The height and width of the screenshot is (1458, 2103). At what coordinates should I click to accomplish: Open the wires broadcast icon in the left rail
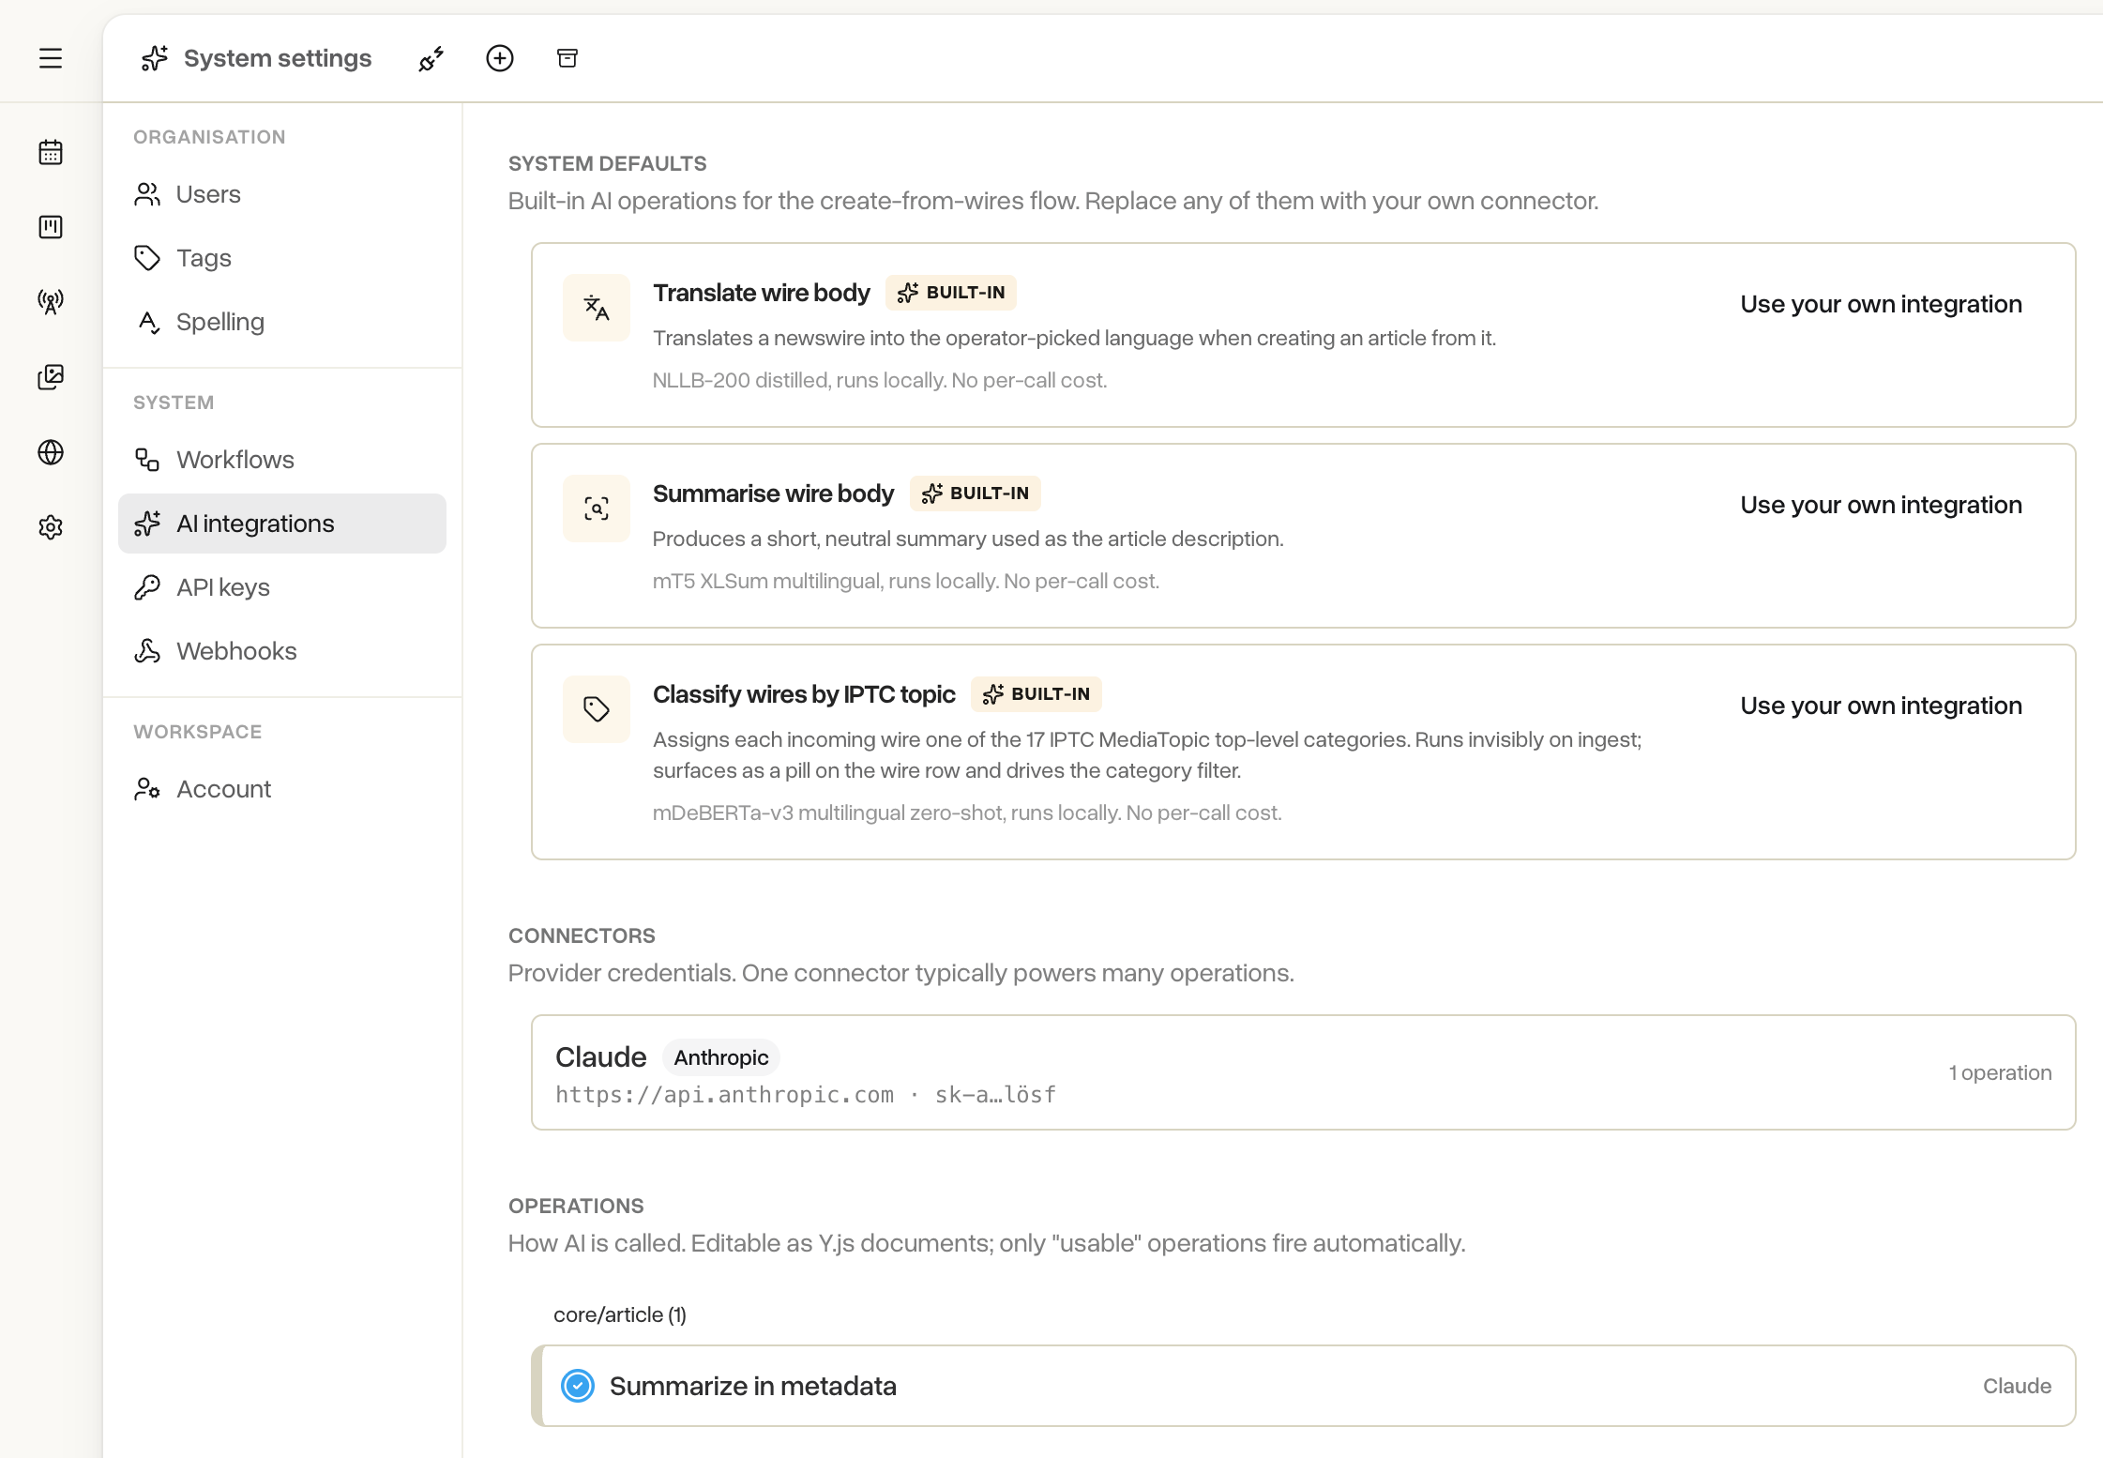[x=51, y=302]
